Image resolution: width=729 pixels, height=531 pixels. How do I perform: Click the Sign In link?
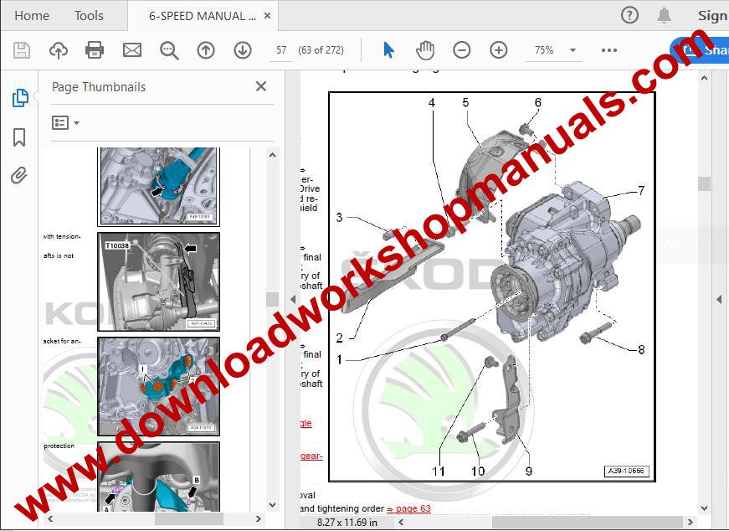click(713, 16)
